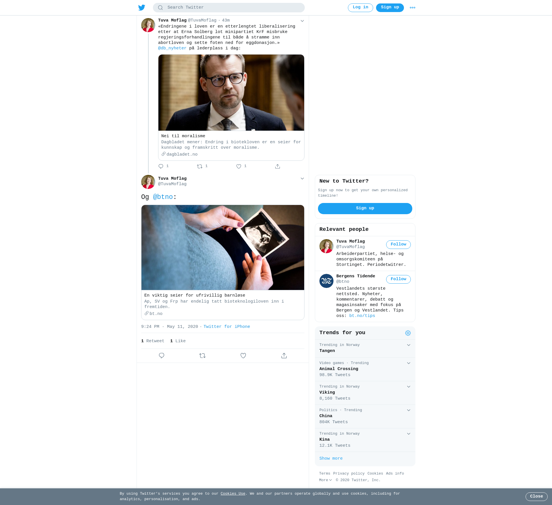Click the retweet icon under main tweet
The image size is (552, 505).
(x=202, y=356)
